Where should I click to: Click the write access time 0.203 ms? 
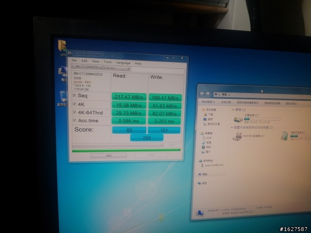(164, 121)
